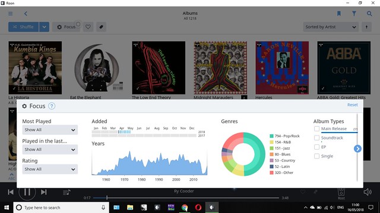
Task: Click Jazz genre legend entry
Action: (280, 149)
